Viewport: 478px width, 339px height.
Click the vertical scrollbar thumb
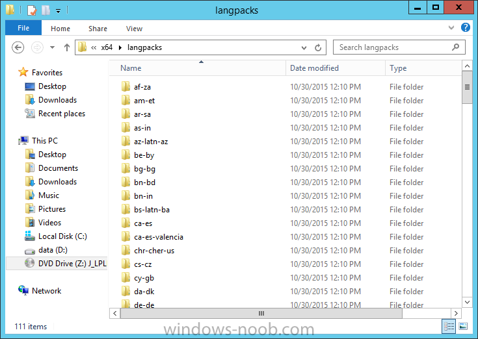point(467,87)
